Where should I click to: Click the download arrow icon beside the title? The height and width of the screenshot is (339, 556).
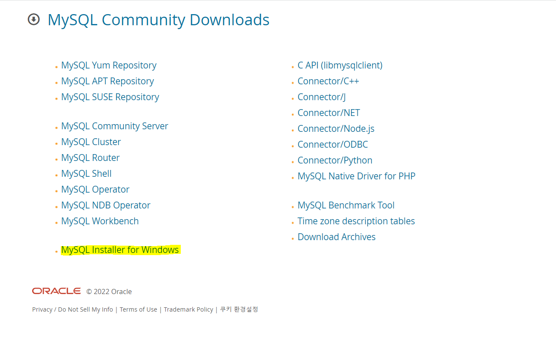pos(33,19)
